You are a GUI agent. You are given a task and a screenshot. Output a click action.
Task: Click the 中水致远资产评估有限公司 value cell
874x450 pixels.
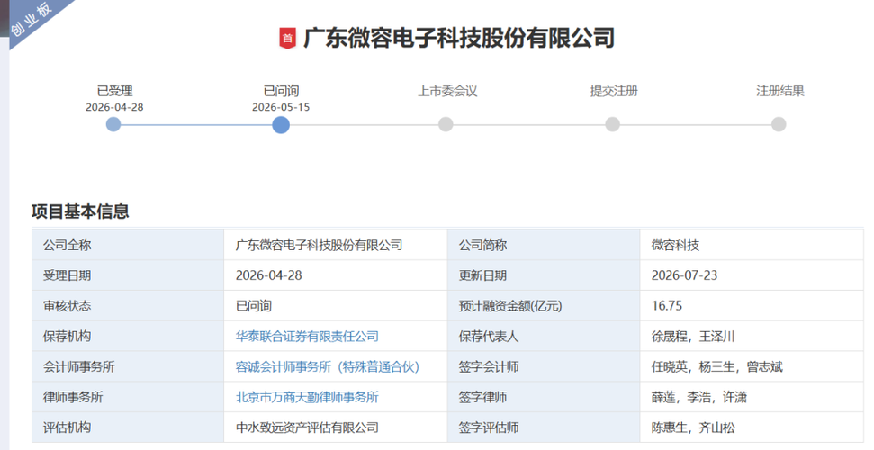click(x=336, y=427)
